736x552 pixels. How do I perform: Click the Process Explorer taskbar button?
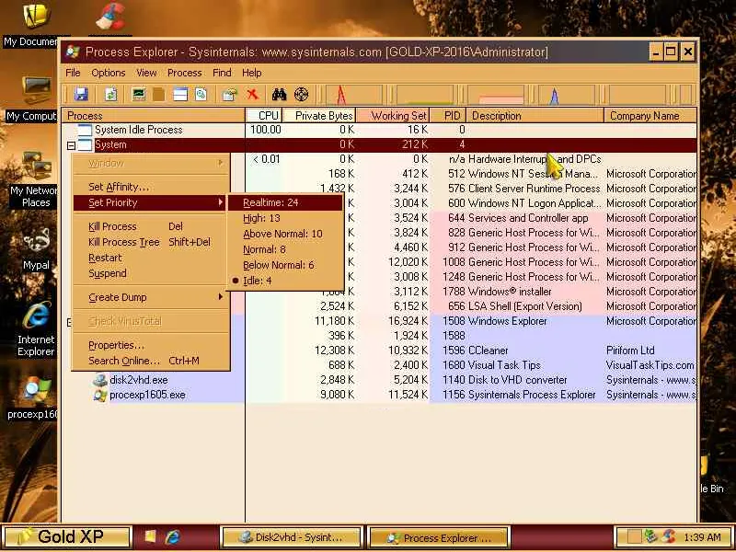(x=439, y=537)
